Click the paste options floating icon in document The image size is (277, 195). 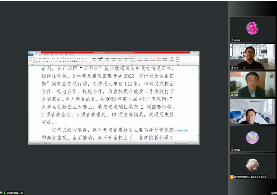(x=172, y=130)
